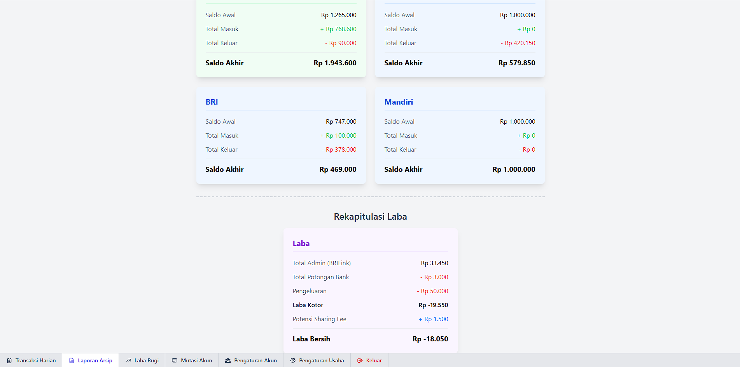Go to the Mutasi Akun tab label
The width and height of the screenshot is (740, 367).
[x=196, y=360]
